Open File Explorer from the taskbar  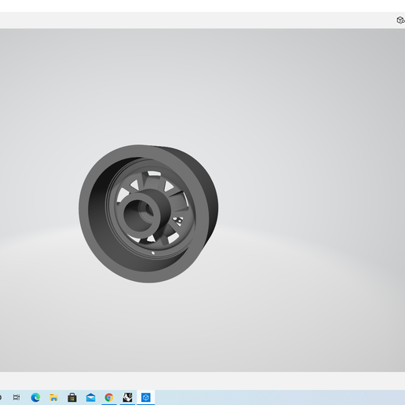(x=53, y=397)
